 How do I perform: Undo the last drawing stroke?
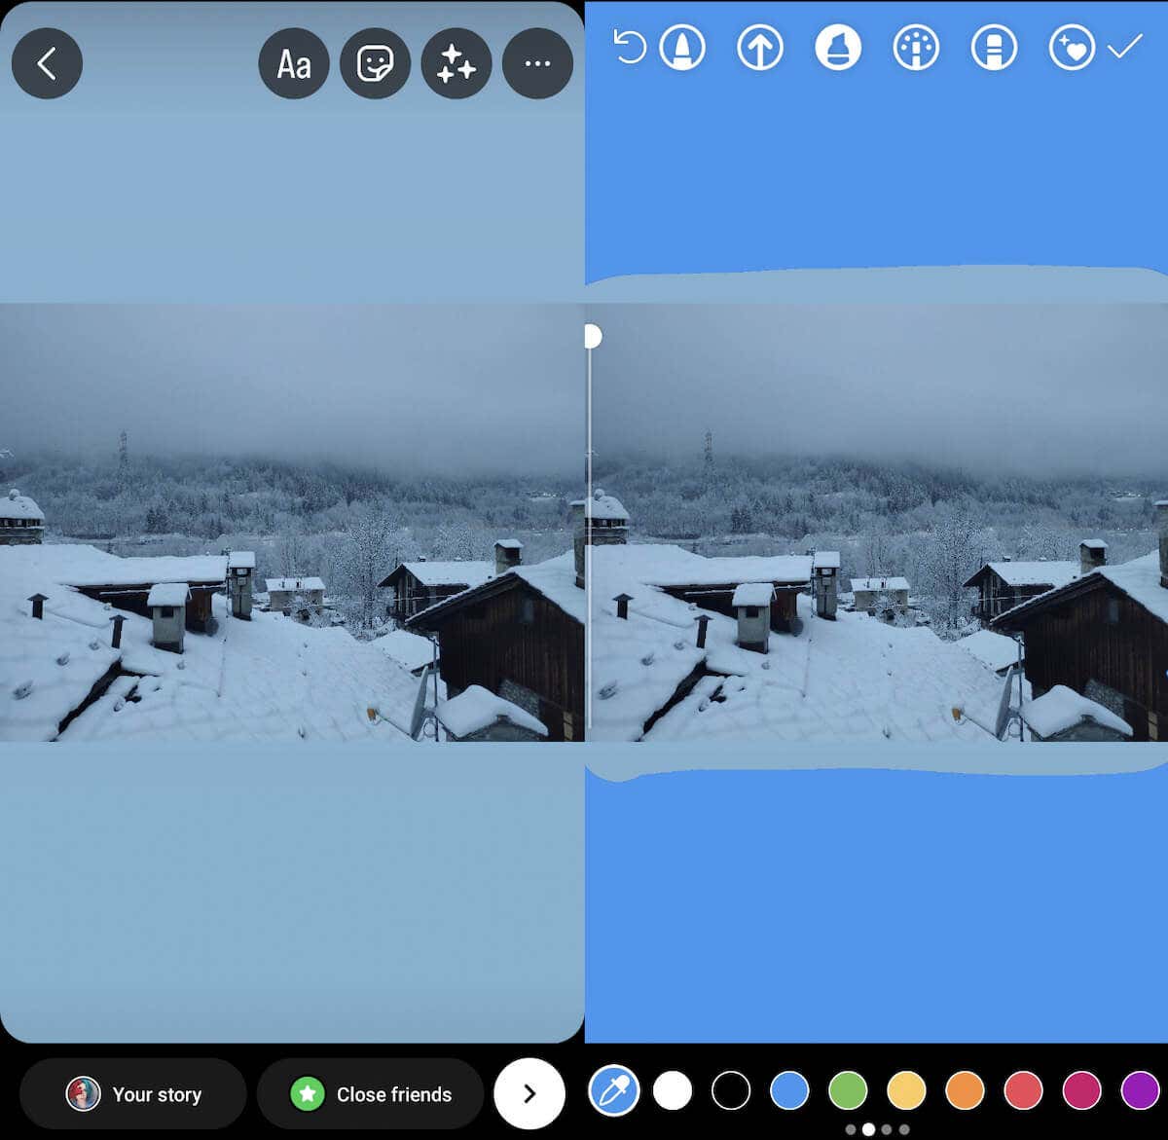[x=630, y=48]
